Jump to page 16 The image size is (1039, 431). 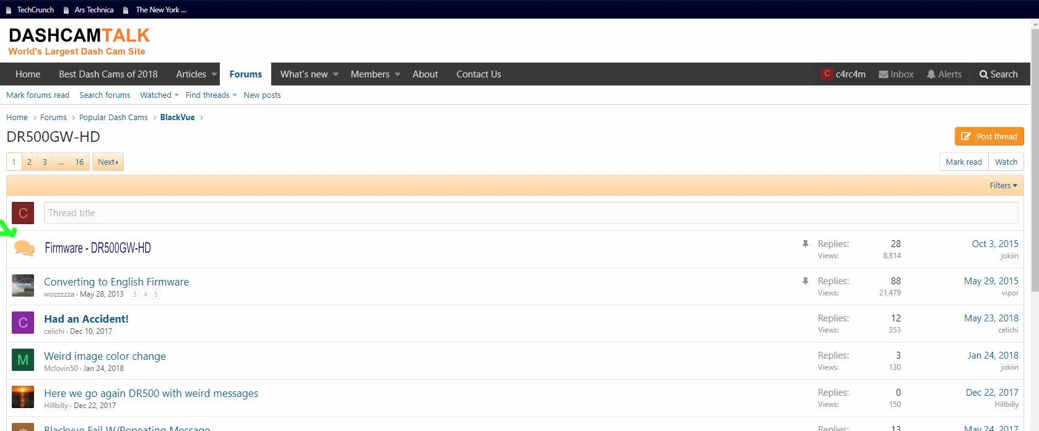(79, 162)
